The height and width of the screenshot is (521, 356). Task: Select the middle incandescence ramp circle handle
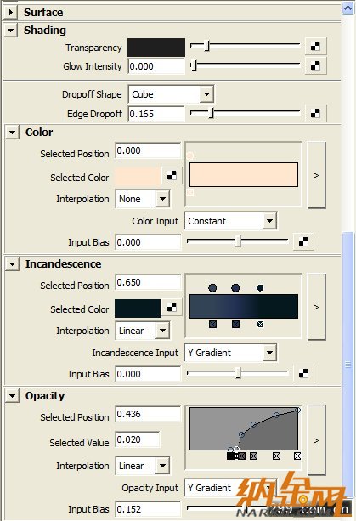[x=235, y=288]
